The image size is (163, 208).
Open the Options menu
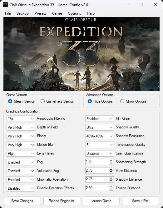[x=74, y=13]
